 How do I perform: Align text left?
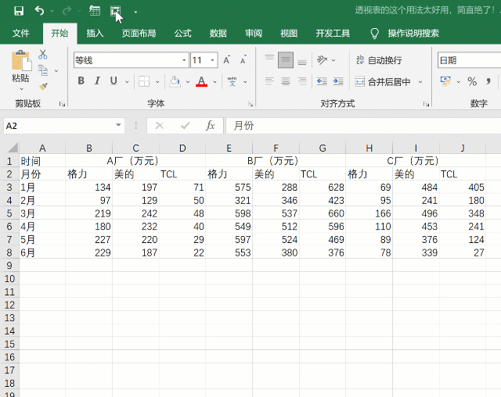point(269,81)
